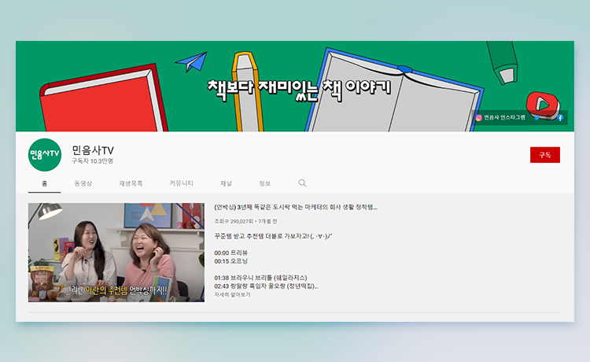Jump to timestamp 01:38 브라우니 브리틀

[x=260, y=278]
